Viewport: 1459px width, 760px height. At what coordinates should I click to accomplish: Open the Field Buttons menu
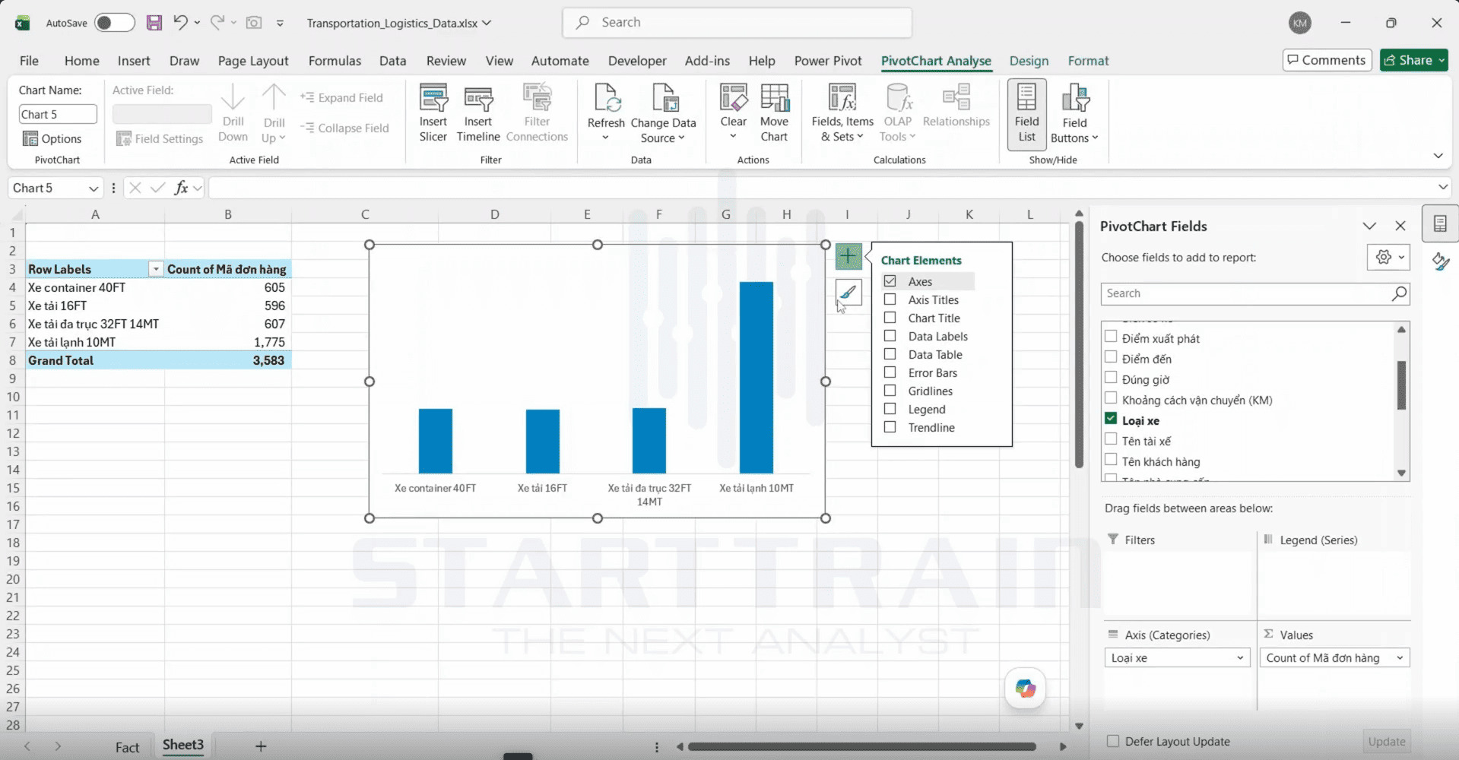coord(1074,114)
